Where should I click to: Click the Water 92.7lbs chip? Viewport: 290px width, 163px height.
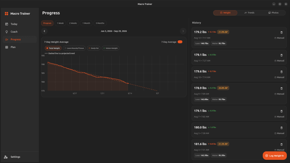218,43
